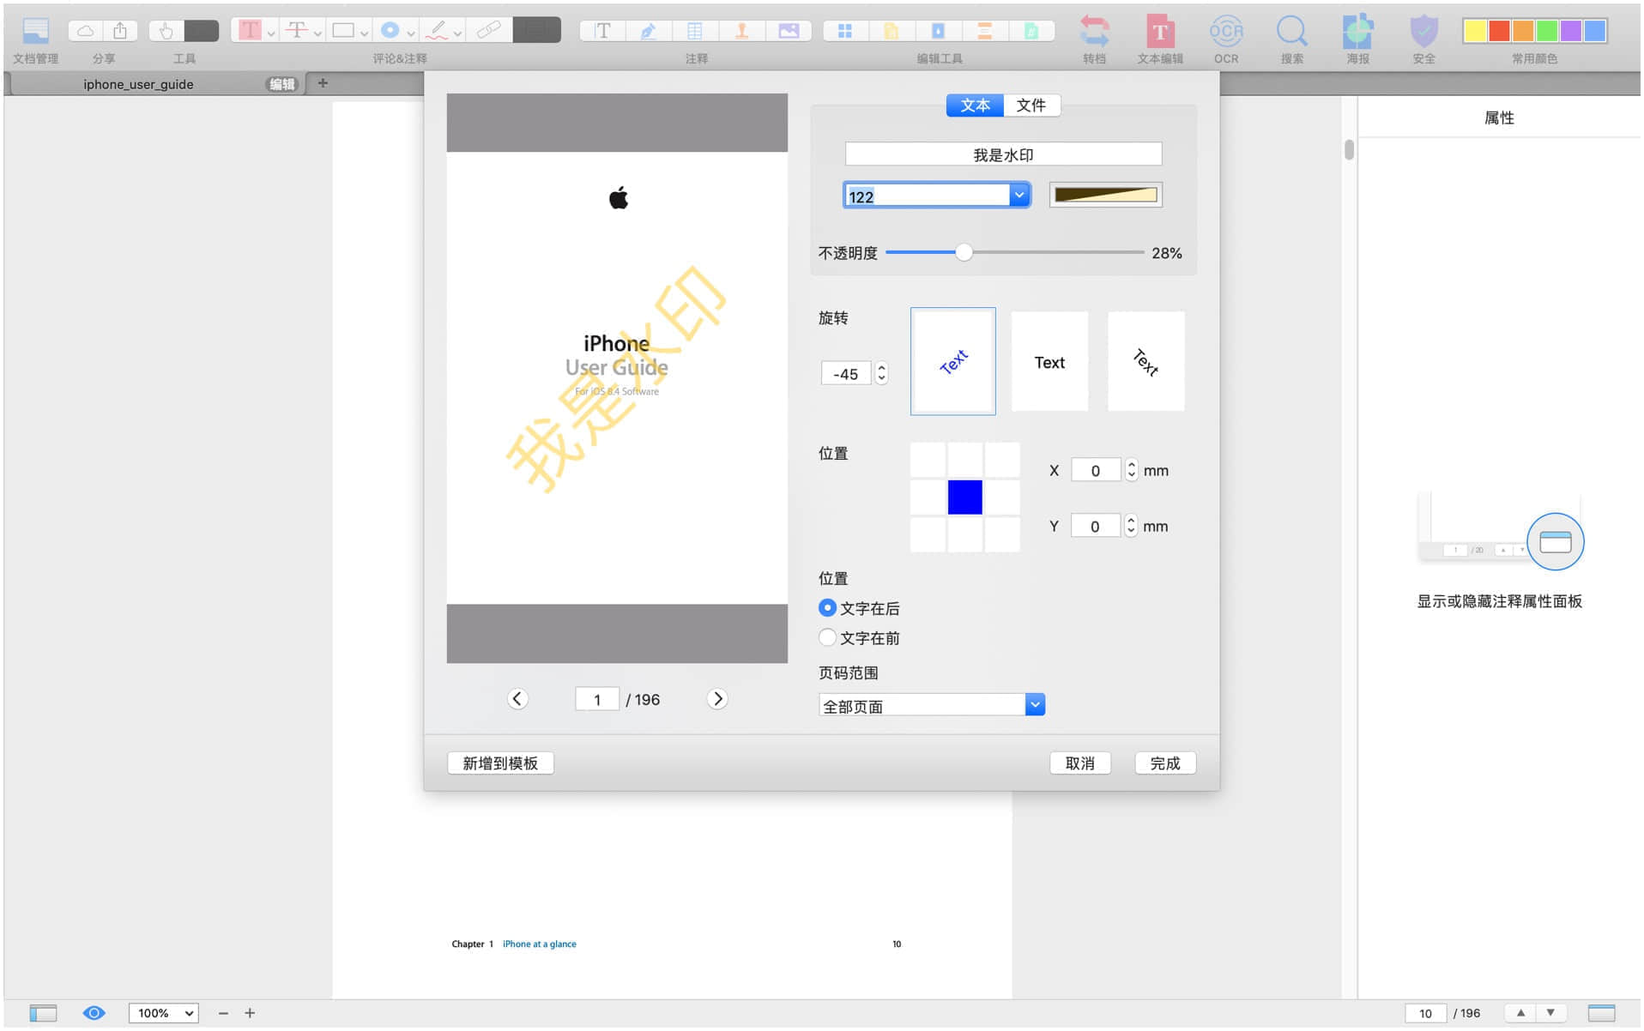Click 新增到模板 button
The width and height of the screenshot is (1644, 1031).
[500, 763]
